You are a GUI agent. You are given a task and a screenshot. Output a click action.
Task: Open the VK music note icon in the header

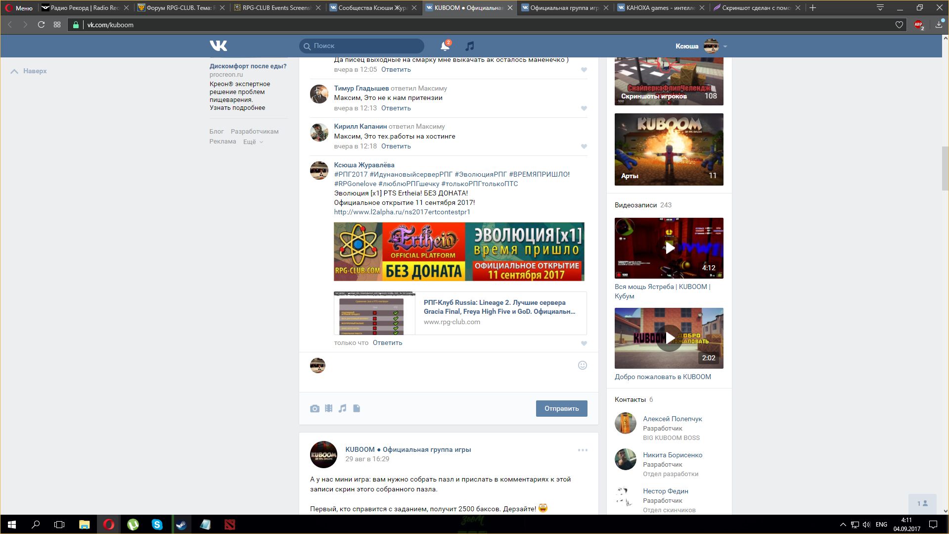pos(469,46)
